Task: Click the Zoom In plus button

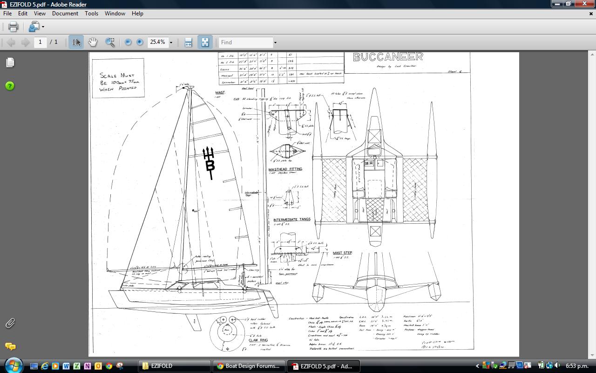Action: tap(140, 42)
